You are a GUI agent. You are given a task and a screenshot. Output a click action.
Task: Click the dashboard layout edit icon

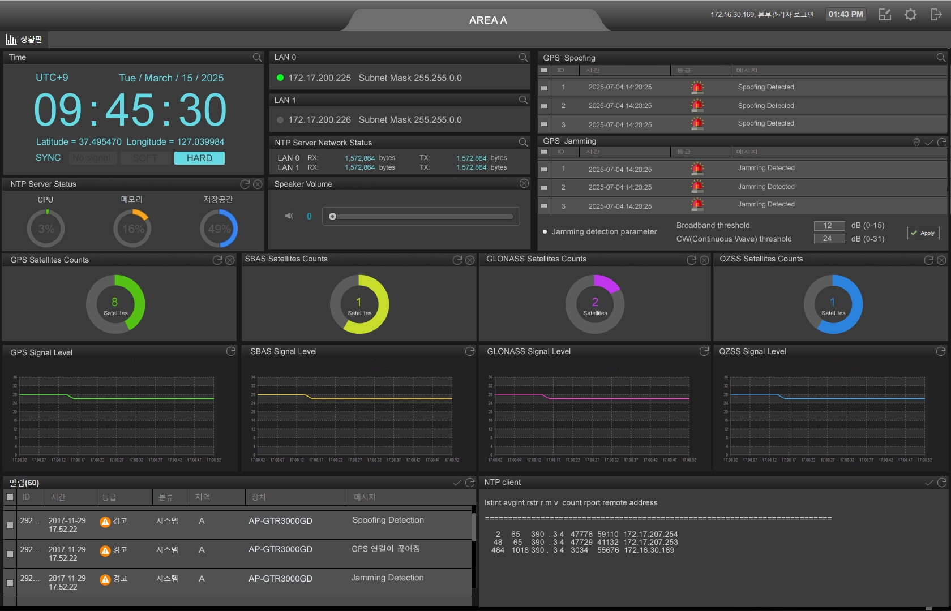click(x=885, y=15)
